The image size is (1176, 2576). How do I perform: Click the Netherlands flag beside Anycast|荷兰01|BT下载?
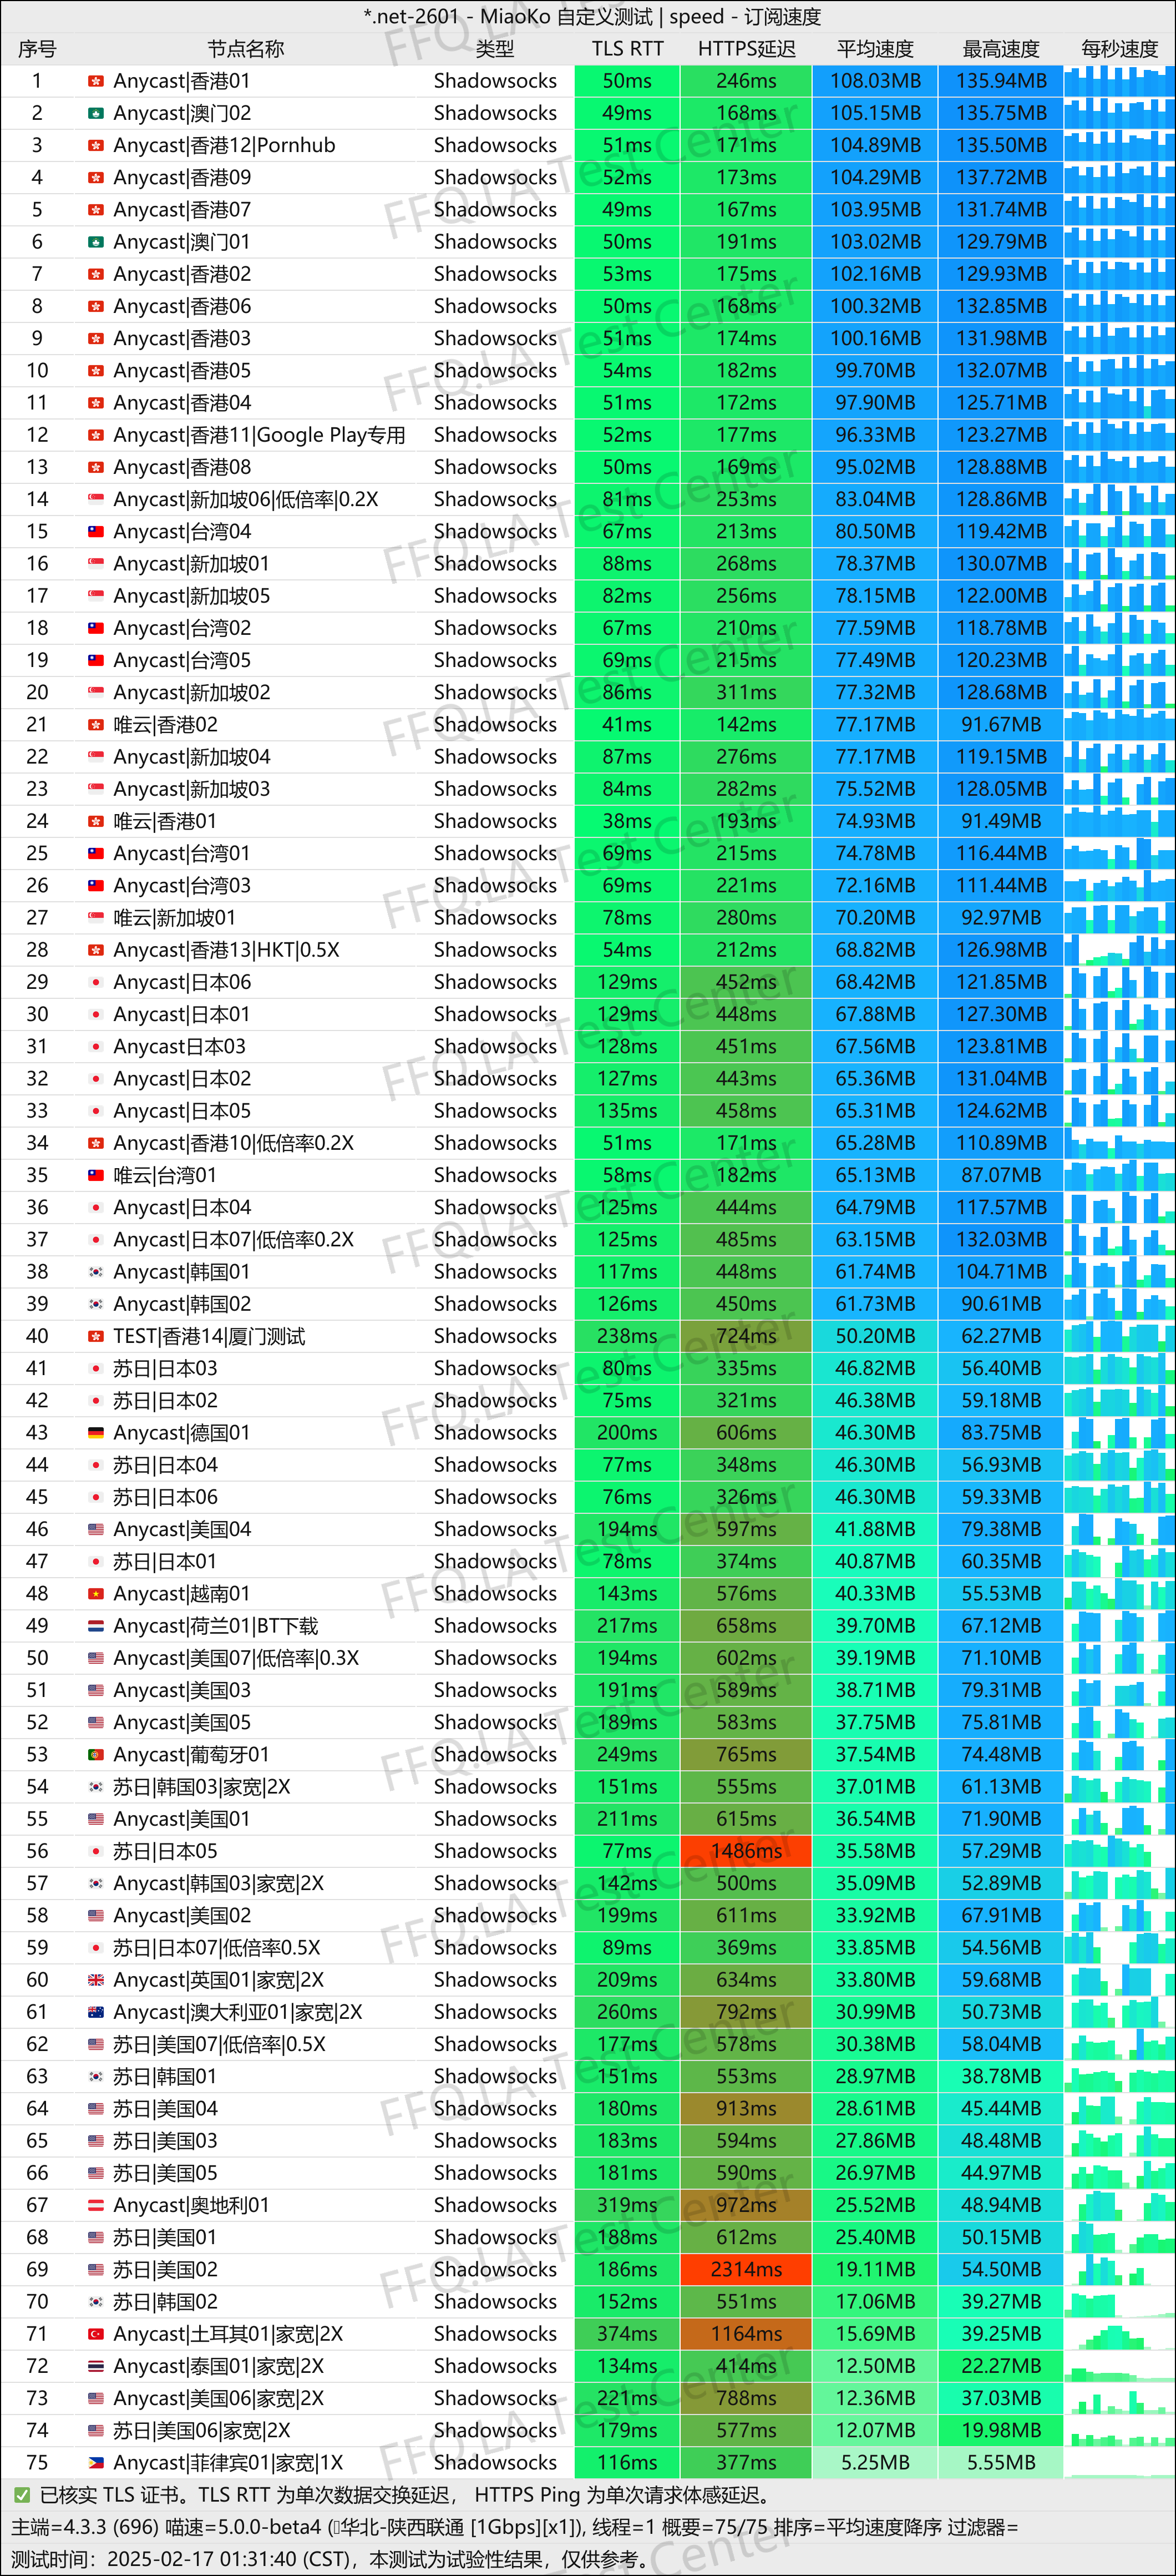click(96, 1626)
